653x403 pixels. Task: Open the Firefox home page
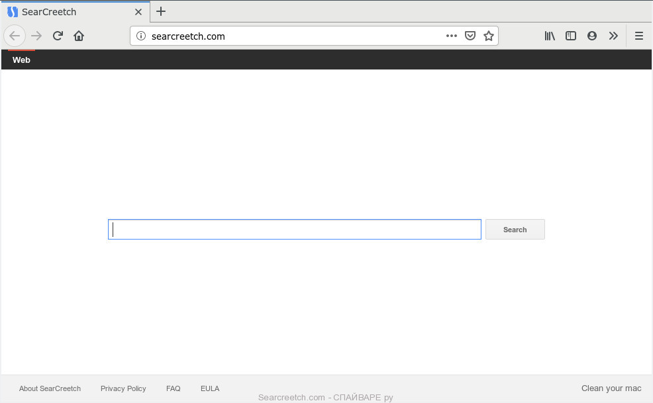click(x=79, y=36)
